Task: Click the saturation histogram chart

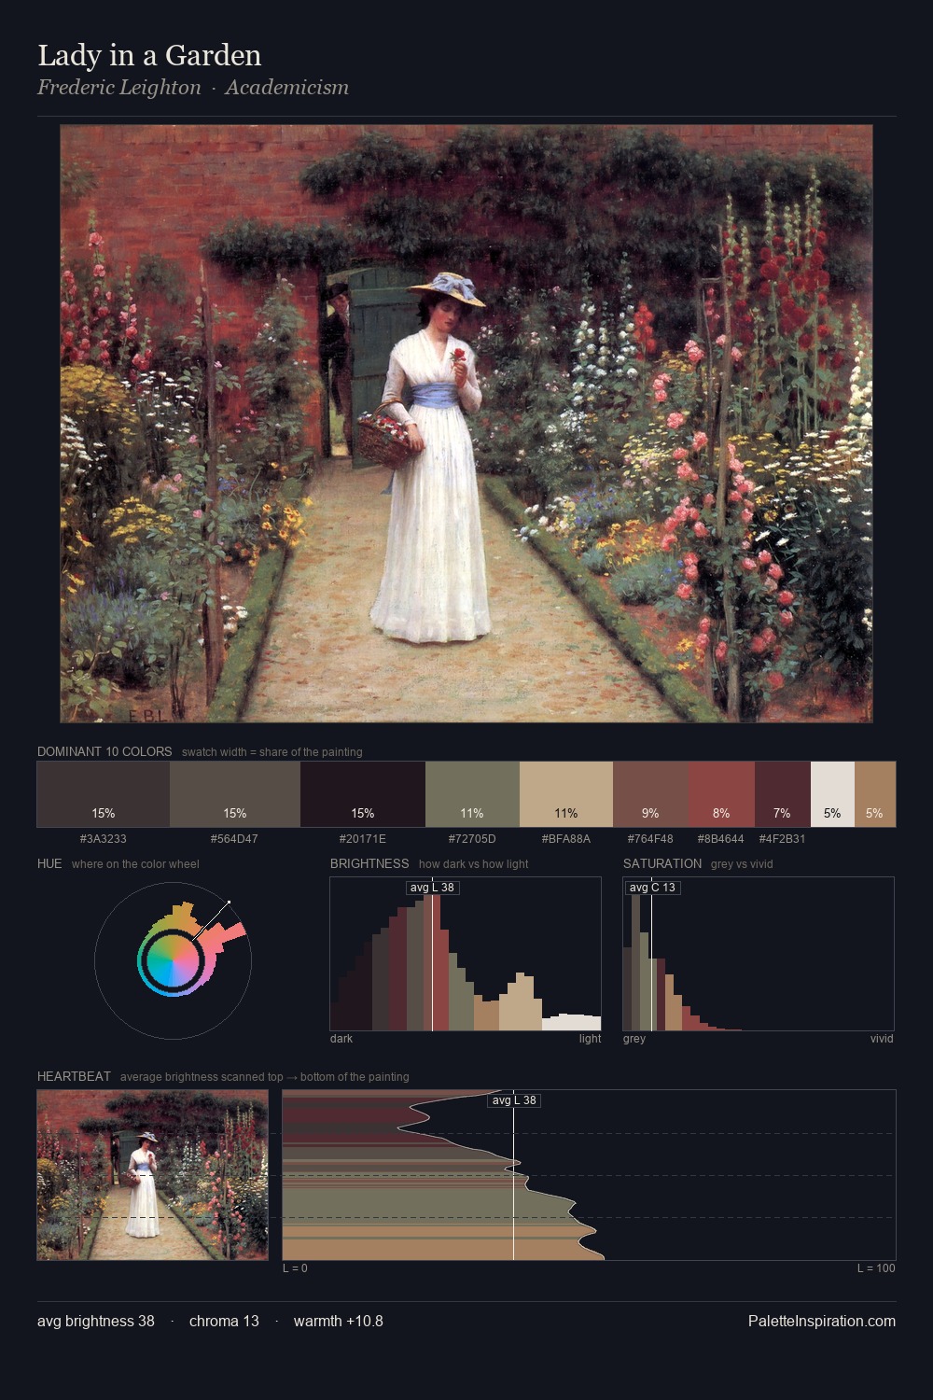Action: pyautogui.click(x=759, y=954)
